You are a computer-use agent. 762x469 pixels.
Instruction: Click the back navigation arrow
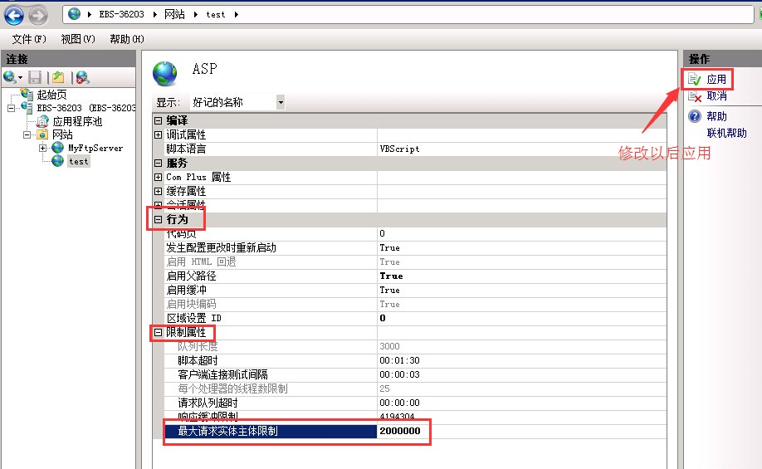pos(13,14)
